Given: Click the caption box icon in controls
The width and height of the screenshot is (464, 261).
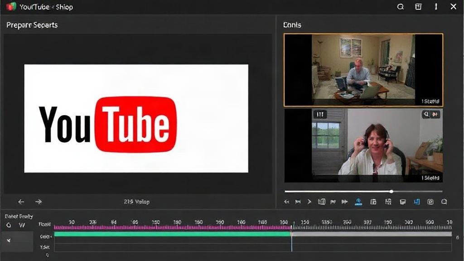Looking at the screenshot, I should [x=403, y=202].
